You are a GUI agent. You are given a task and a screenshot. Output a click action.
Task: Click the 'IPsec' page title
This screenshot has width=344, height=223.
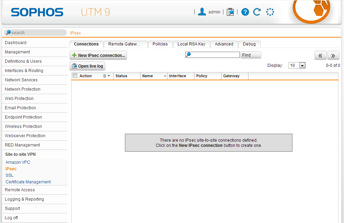point(76,33)
